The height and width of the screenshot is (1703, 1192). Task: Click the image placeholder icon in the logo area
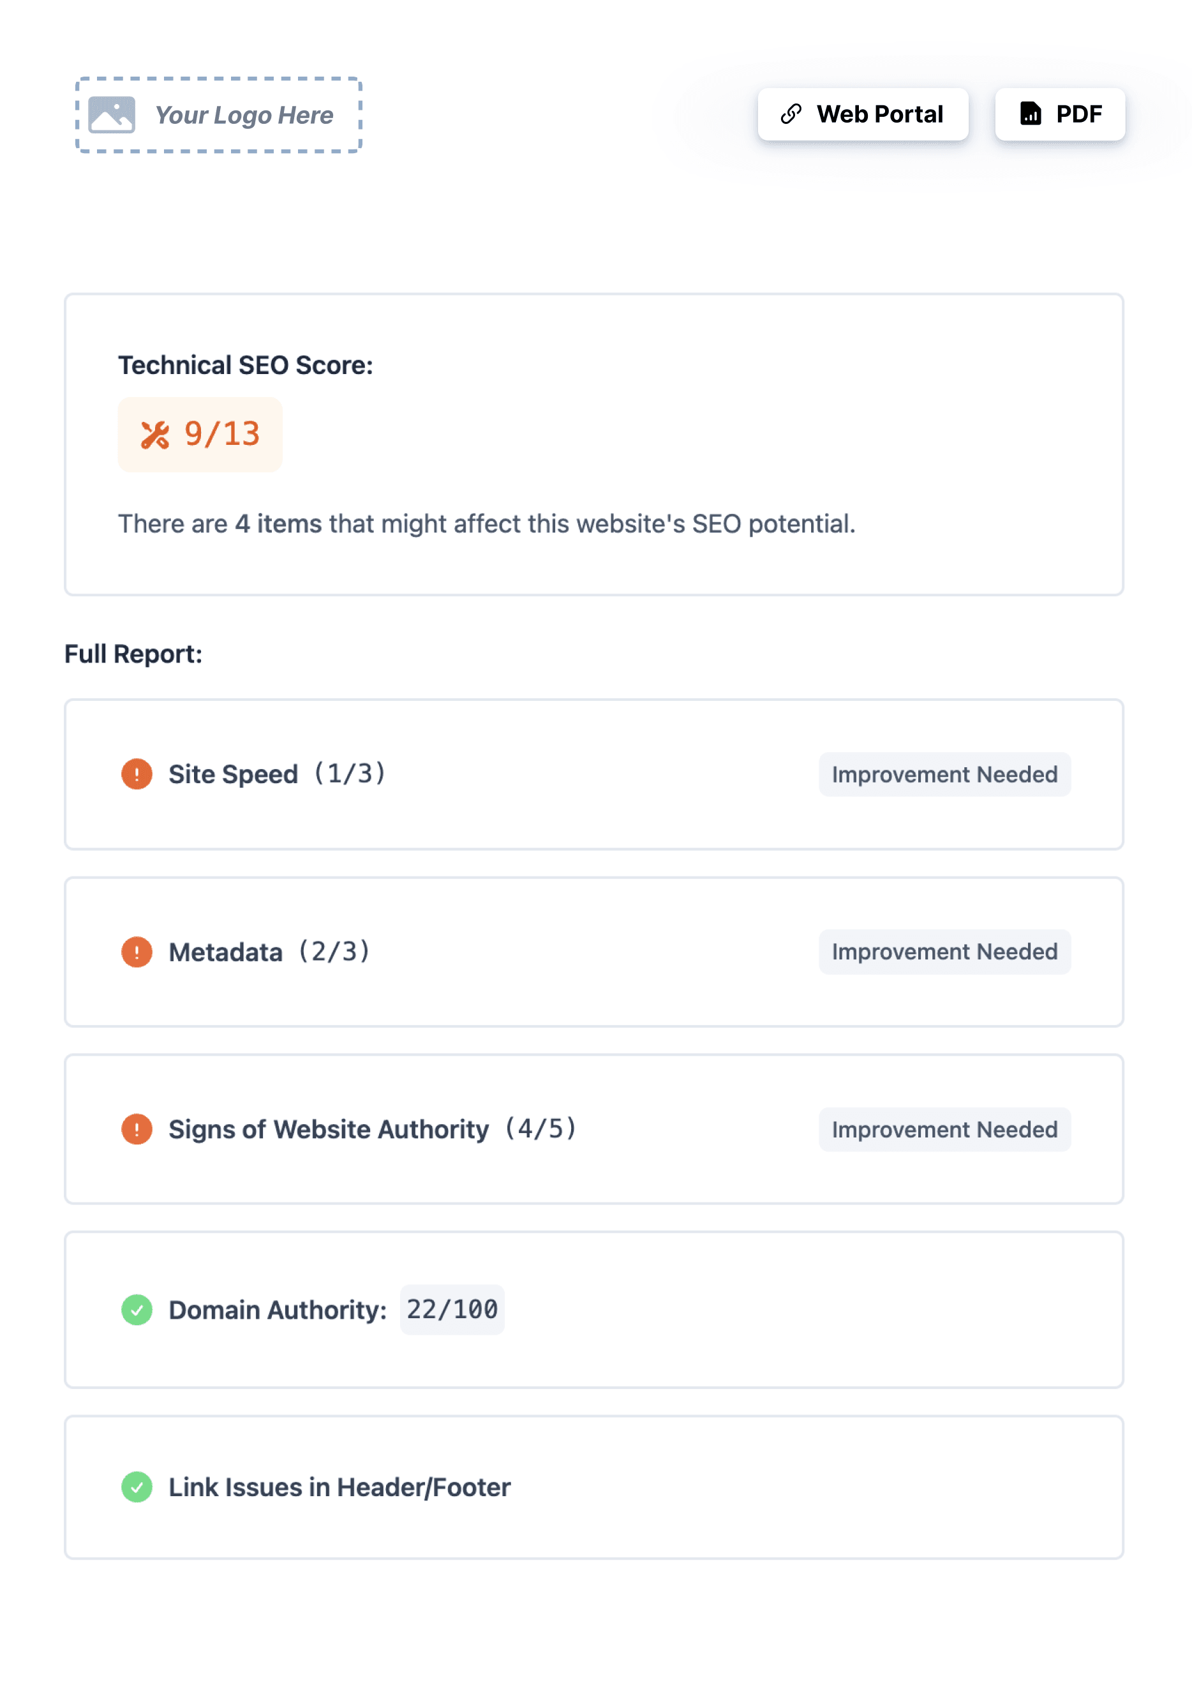113,114
